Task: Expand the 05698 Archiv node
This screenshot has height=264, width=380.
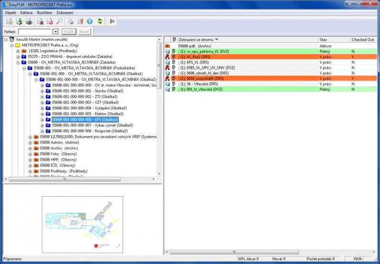Action: click(30, 148)
